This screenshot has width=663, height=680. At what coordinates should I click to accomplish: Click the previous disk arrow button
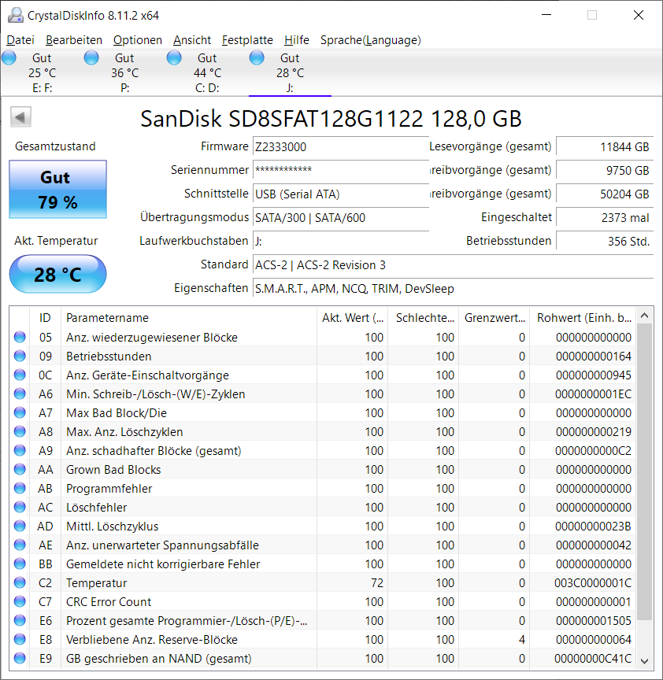20,117
